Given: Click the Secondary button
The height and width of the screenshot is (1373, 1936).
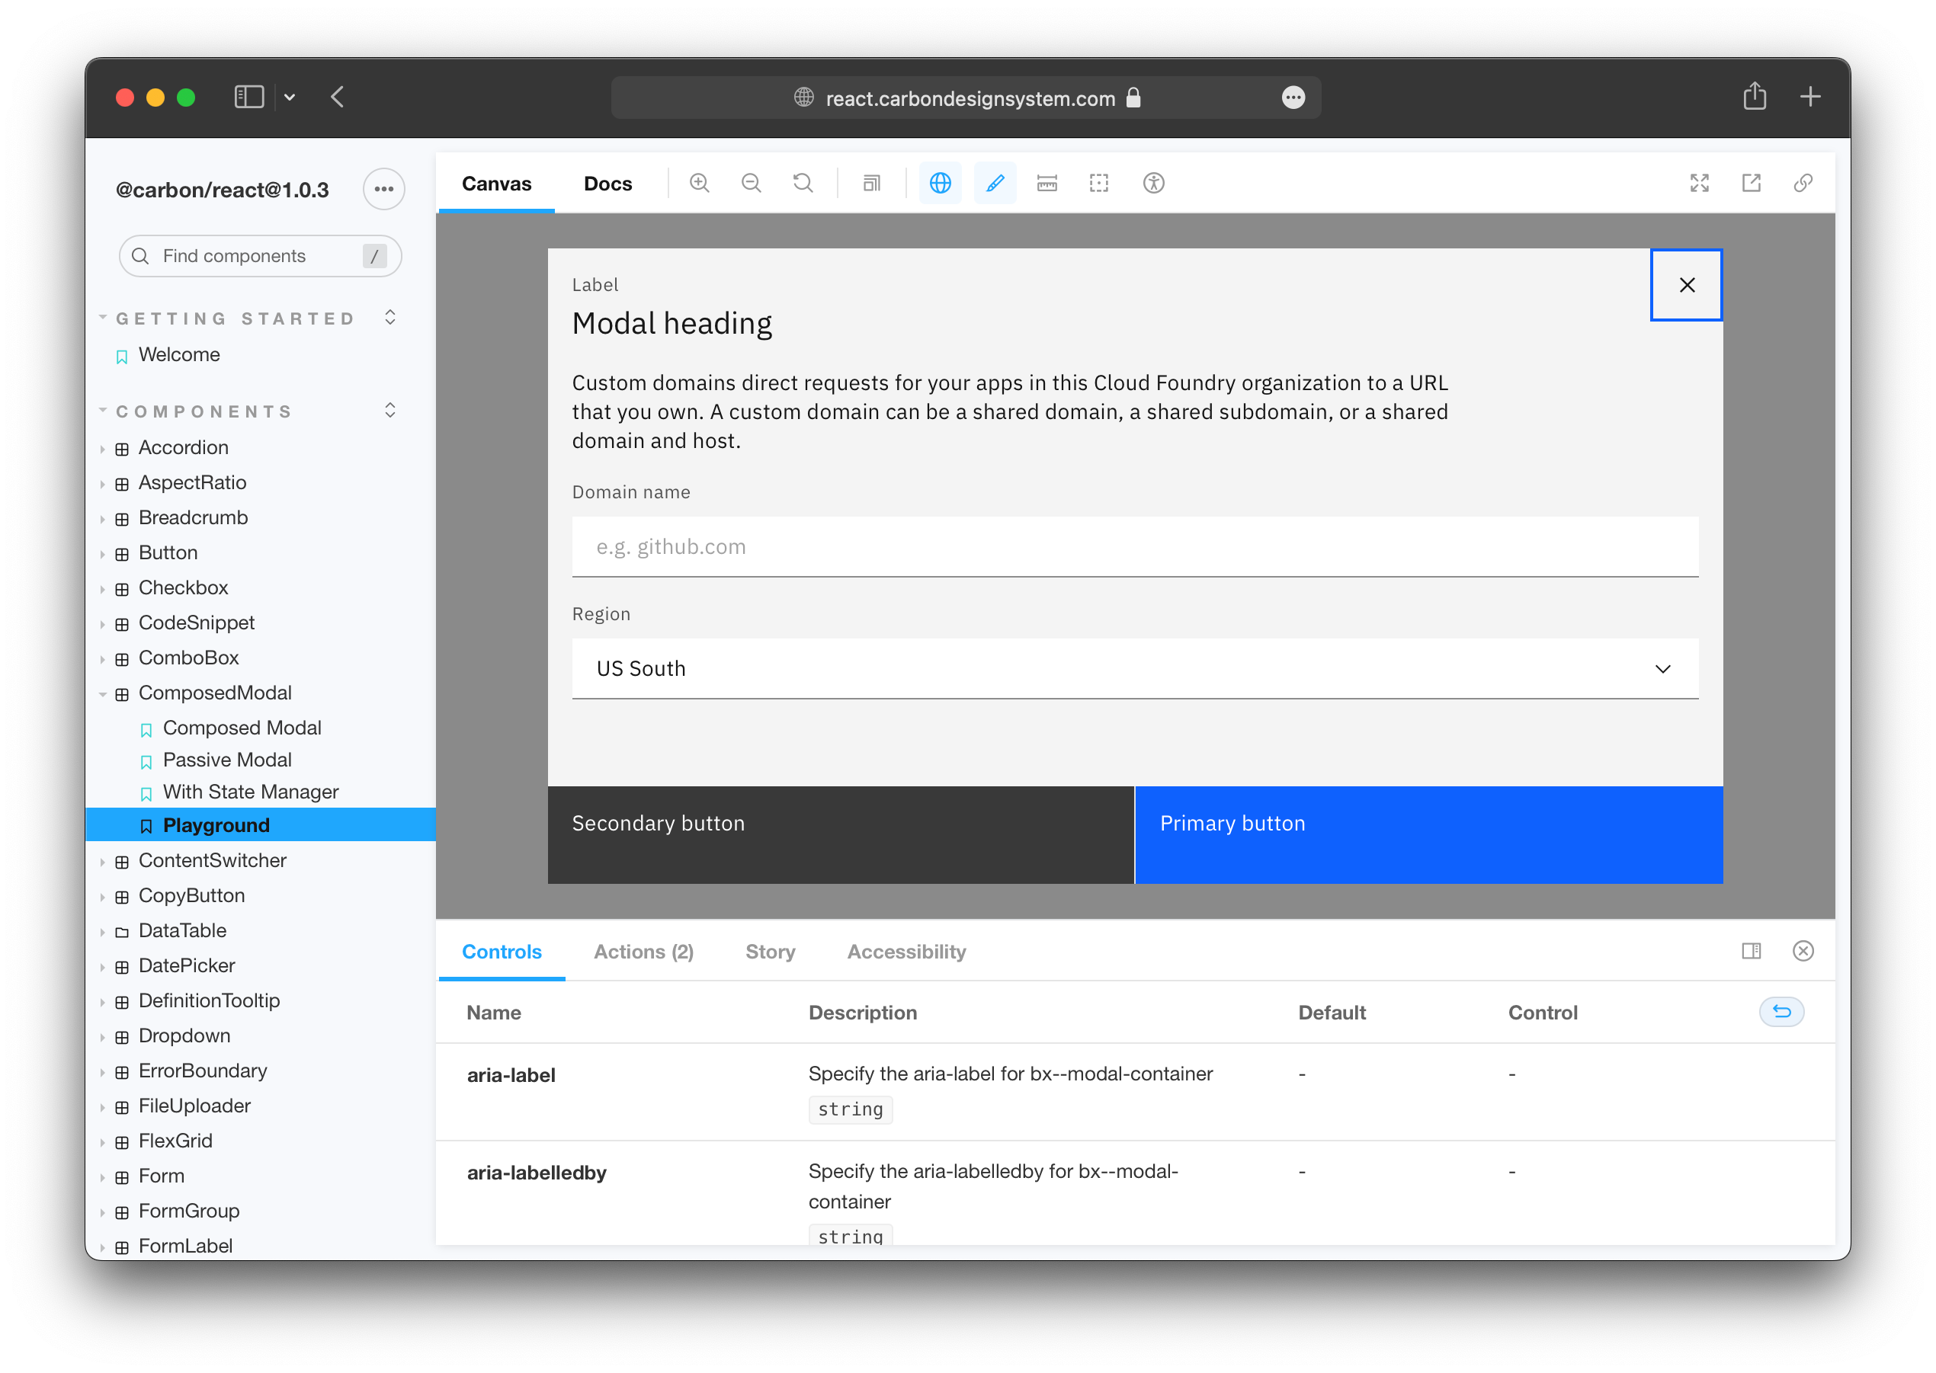Looking at the screenshot, I should click(x=840, y=834).
